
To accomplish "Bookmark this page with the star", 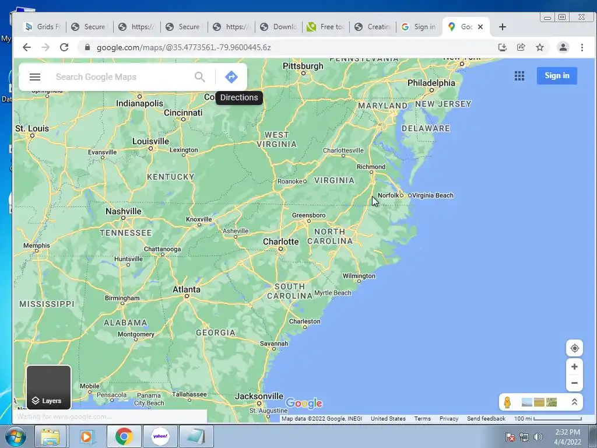I will coord(540,47).
